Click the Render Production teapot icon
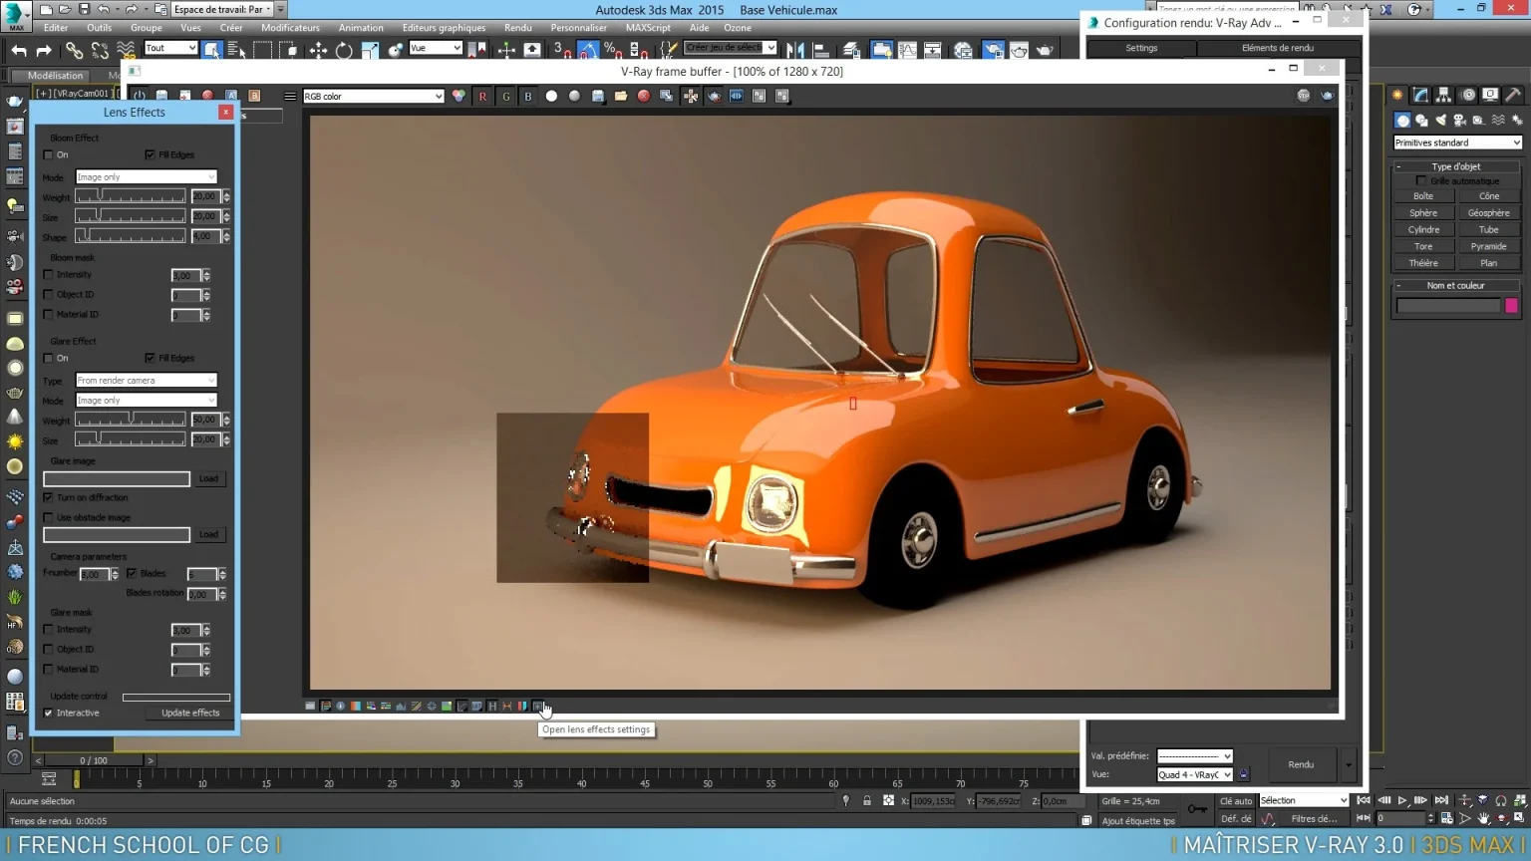This screenshot has height=861, width=1531. coord(1045,50)
